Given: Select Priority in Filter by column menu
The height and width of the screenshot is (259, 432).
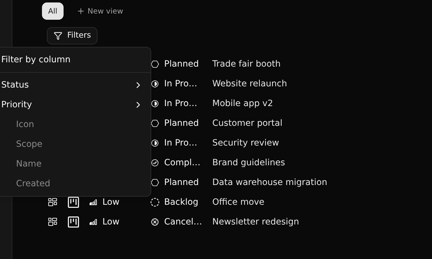Looking at the screenshot, I should pyautogui.click(x=74, y=104).
